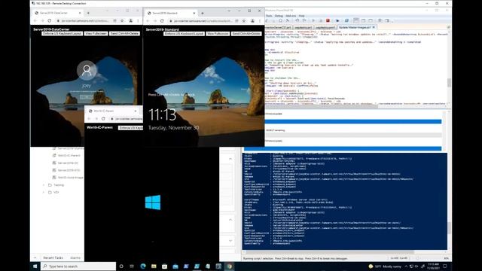Open Add-ons menu in PowerShell ISE

(291, 16)
